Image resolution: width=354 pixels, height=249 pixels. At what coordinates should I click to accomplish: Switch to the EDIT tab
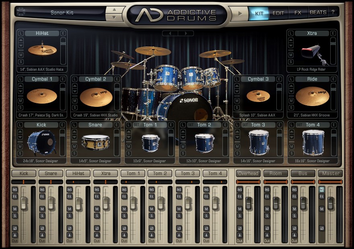(x=278, y=13)
